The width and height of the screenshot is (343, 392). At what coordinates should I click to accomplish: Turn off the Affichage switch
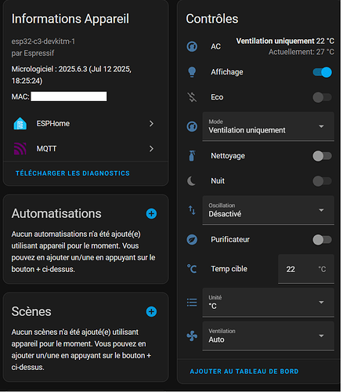(x=323, y=72)
